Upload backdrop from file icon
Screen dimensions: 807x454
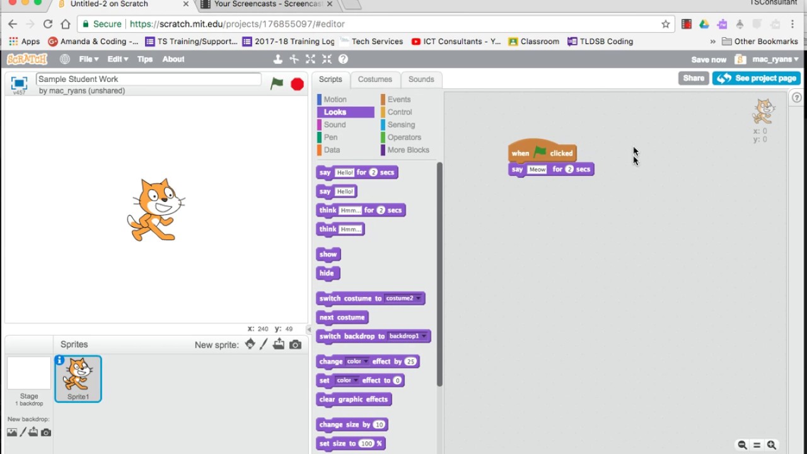(x=33, y=433)
